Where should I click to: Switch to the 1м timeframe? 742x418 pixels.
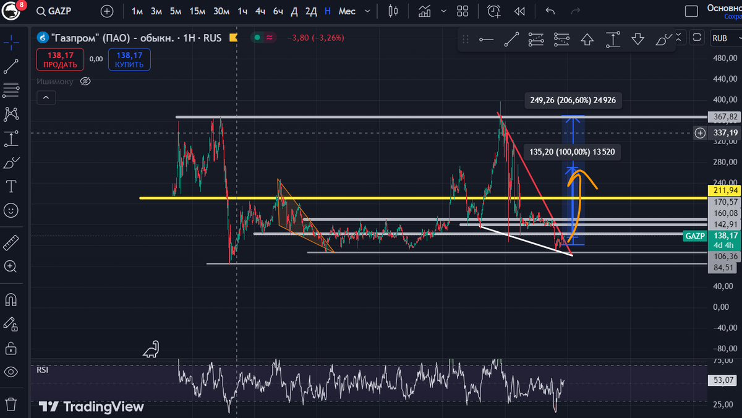coord(137,11)
